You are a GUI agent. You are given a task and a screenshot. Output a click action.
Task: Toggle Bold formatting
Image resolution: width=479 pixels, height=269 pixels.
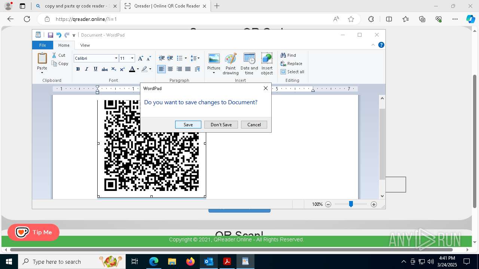point(78,69)
